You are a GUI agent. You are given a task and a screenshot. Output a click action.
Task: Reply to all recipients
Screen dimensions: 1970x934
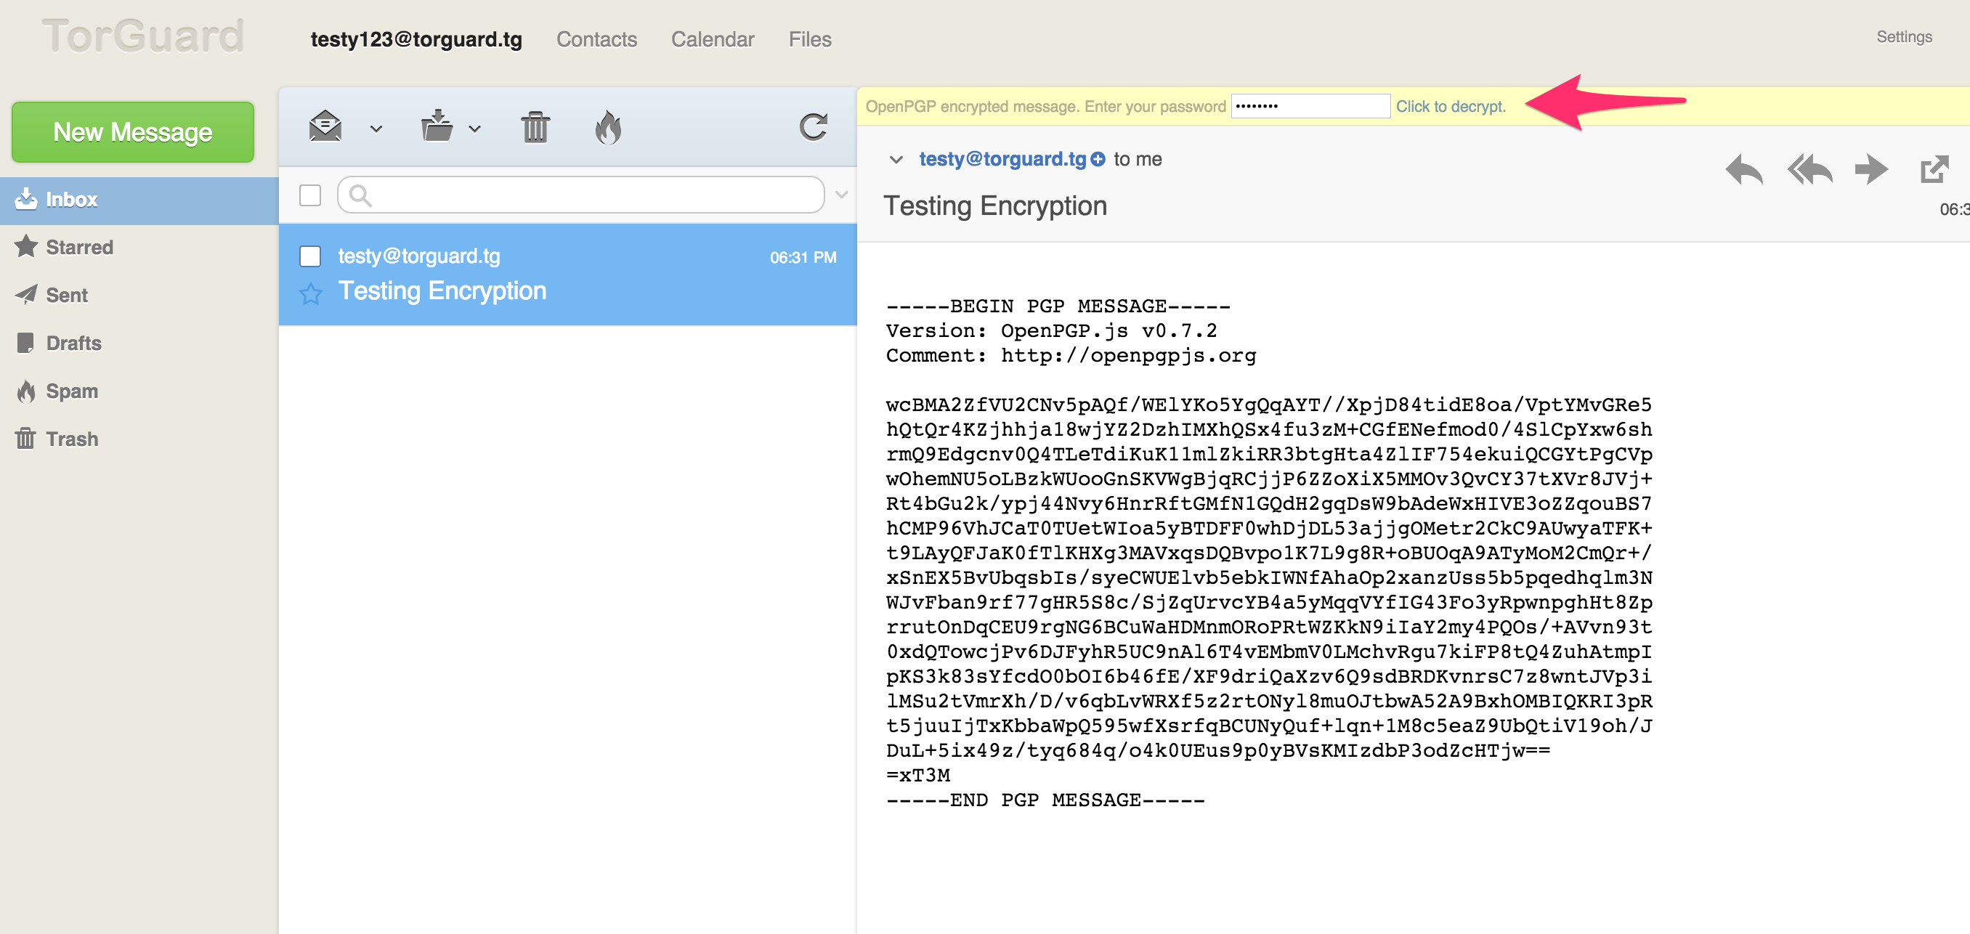click(x=1809, y=169)
